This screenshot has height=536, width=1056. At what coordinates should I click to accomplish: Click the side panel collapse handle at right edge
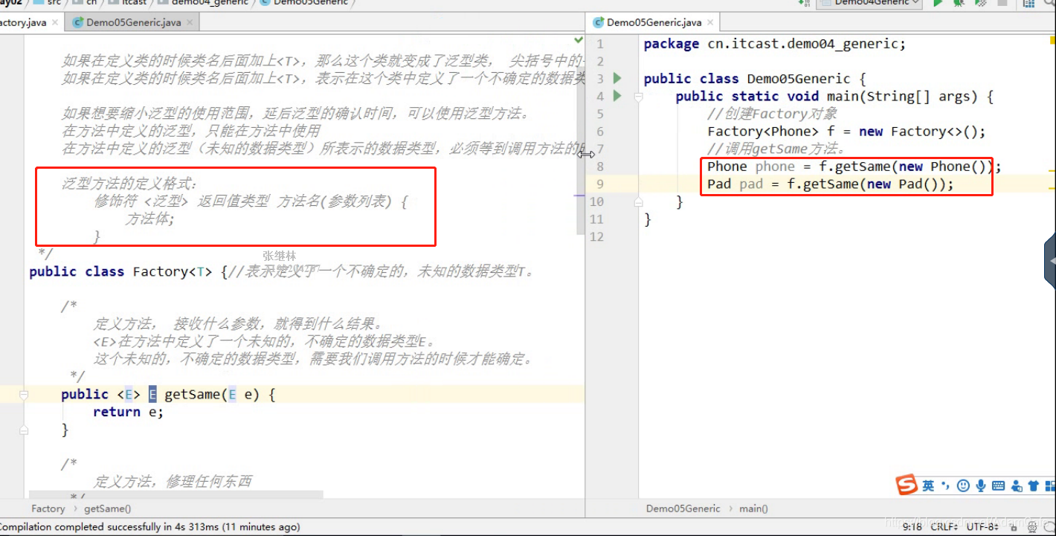tap(1050, 261)
